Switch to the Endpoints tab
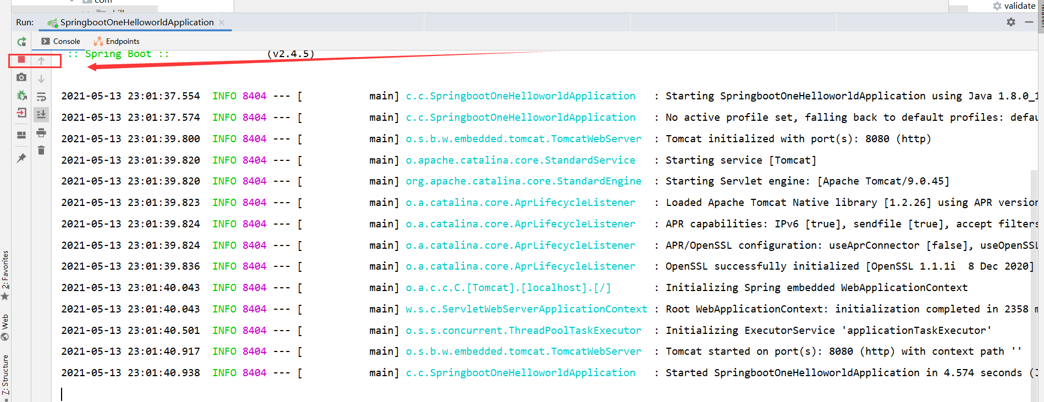 click(x=117, y=41)
